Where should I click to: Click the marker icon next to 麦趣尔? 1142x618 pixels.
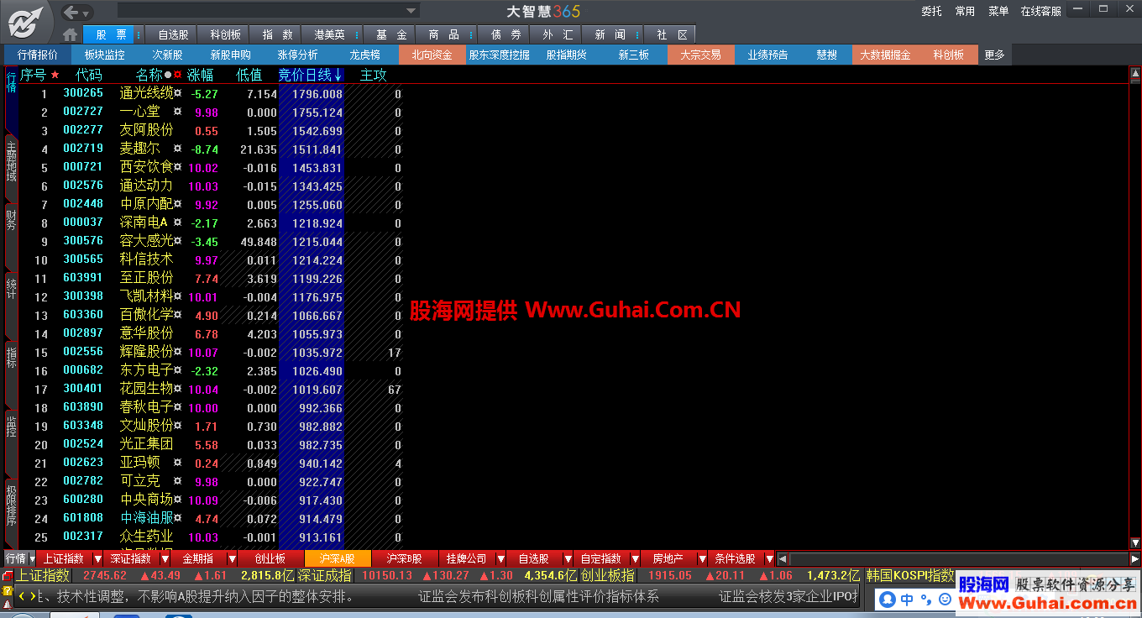[177, 149]
